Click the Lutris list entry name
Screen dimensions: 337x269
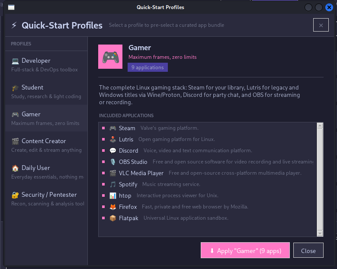(126, 139)
